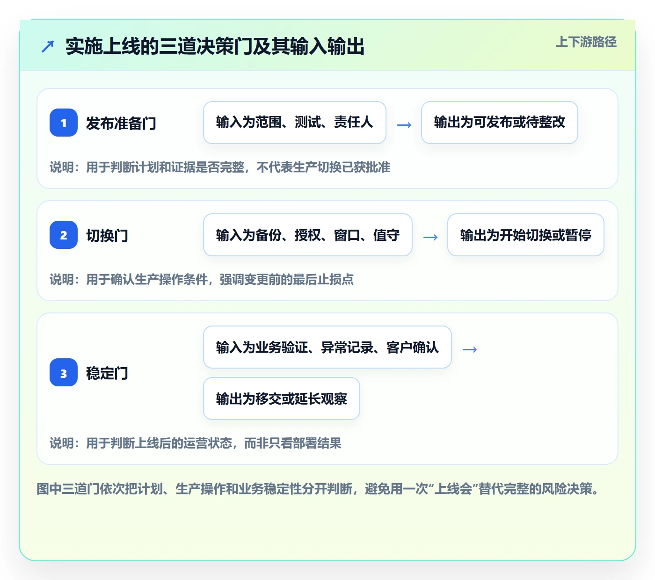This screenshot has height=580, width=655.
Task: Click the note 强调变更前的最后止损点
Action: pos(287,280)
